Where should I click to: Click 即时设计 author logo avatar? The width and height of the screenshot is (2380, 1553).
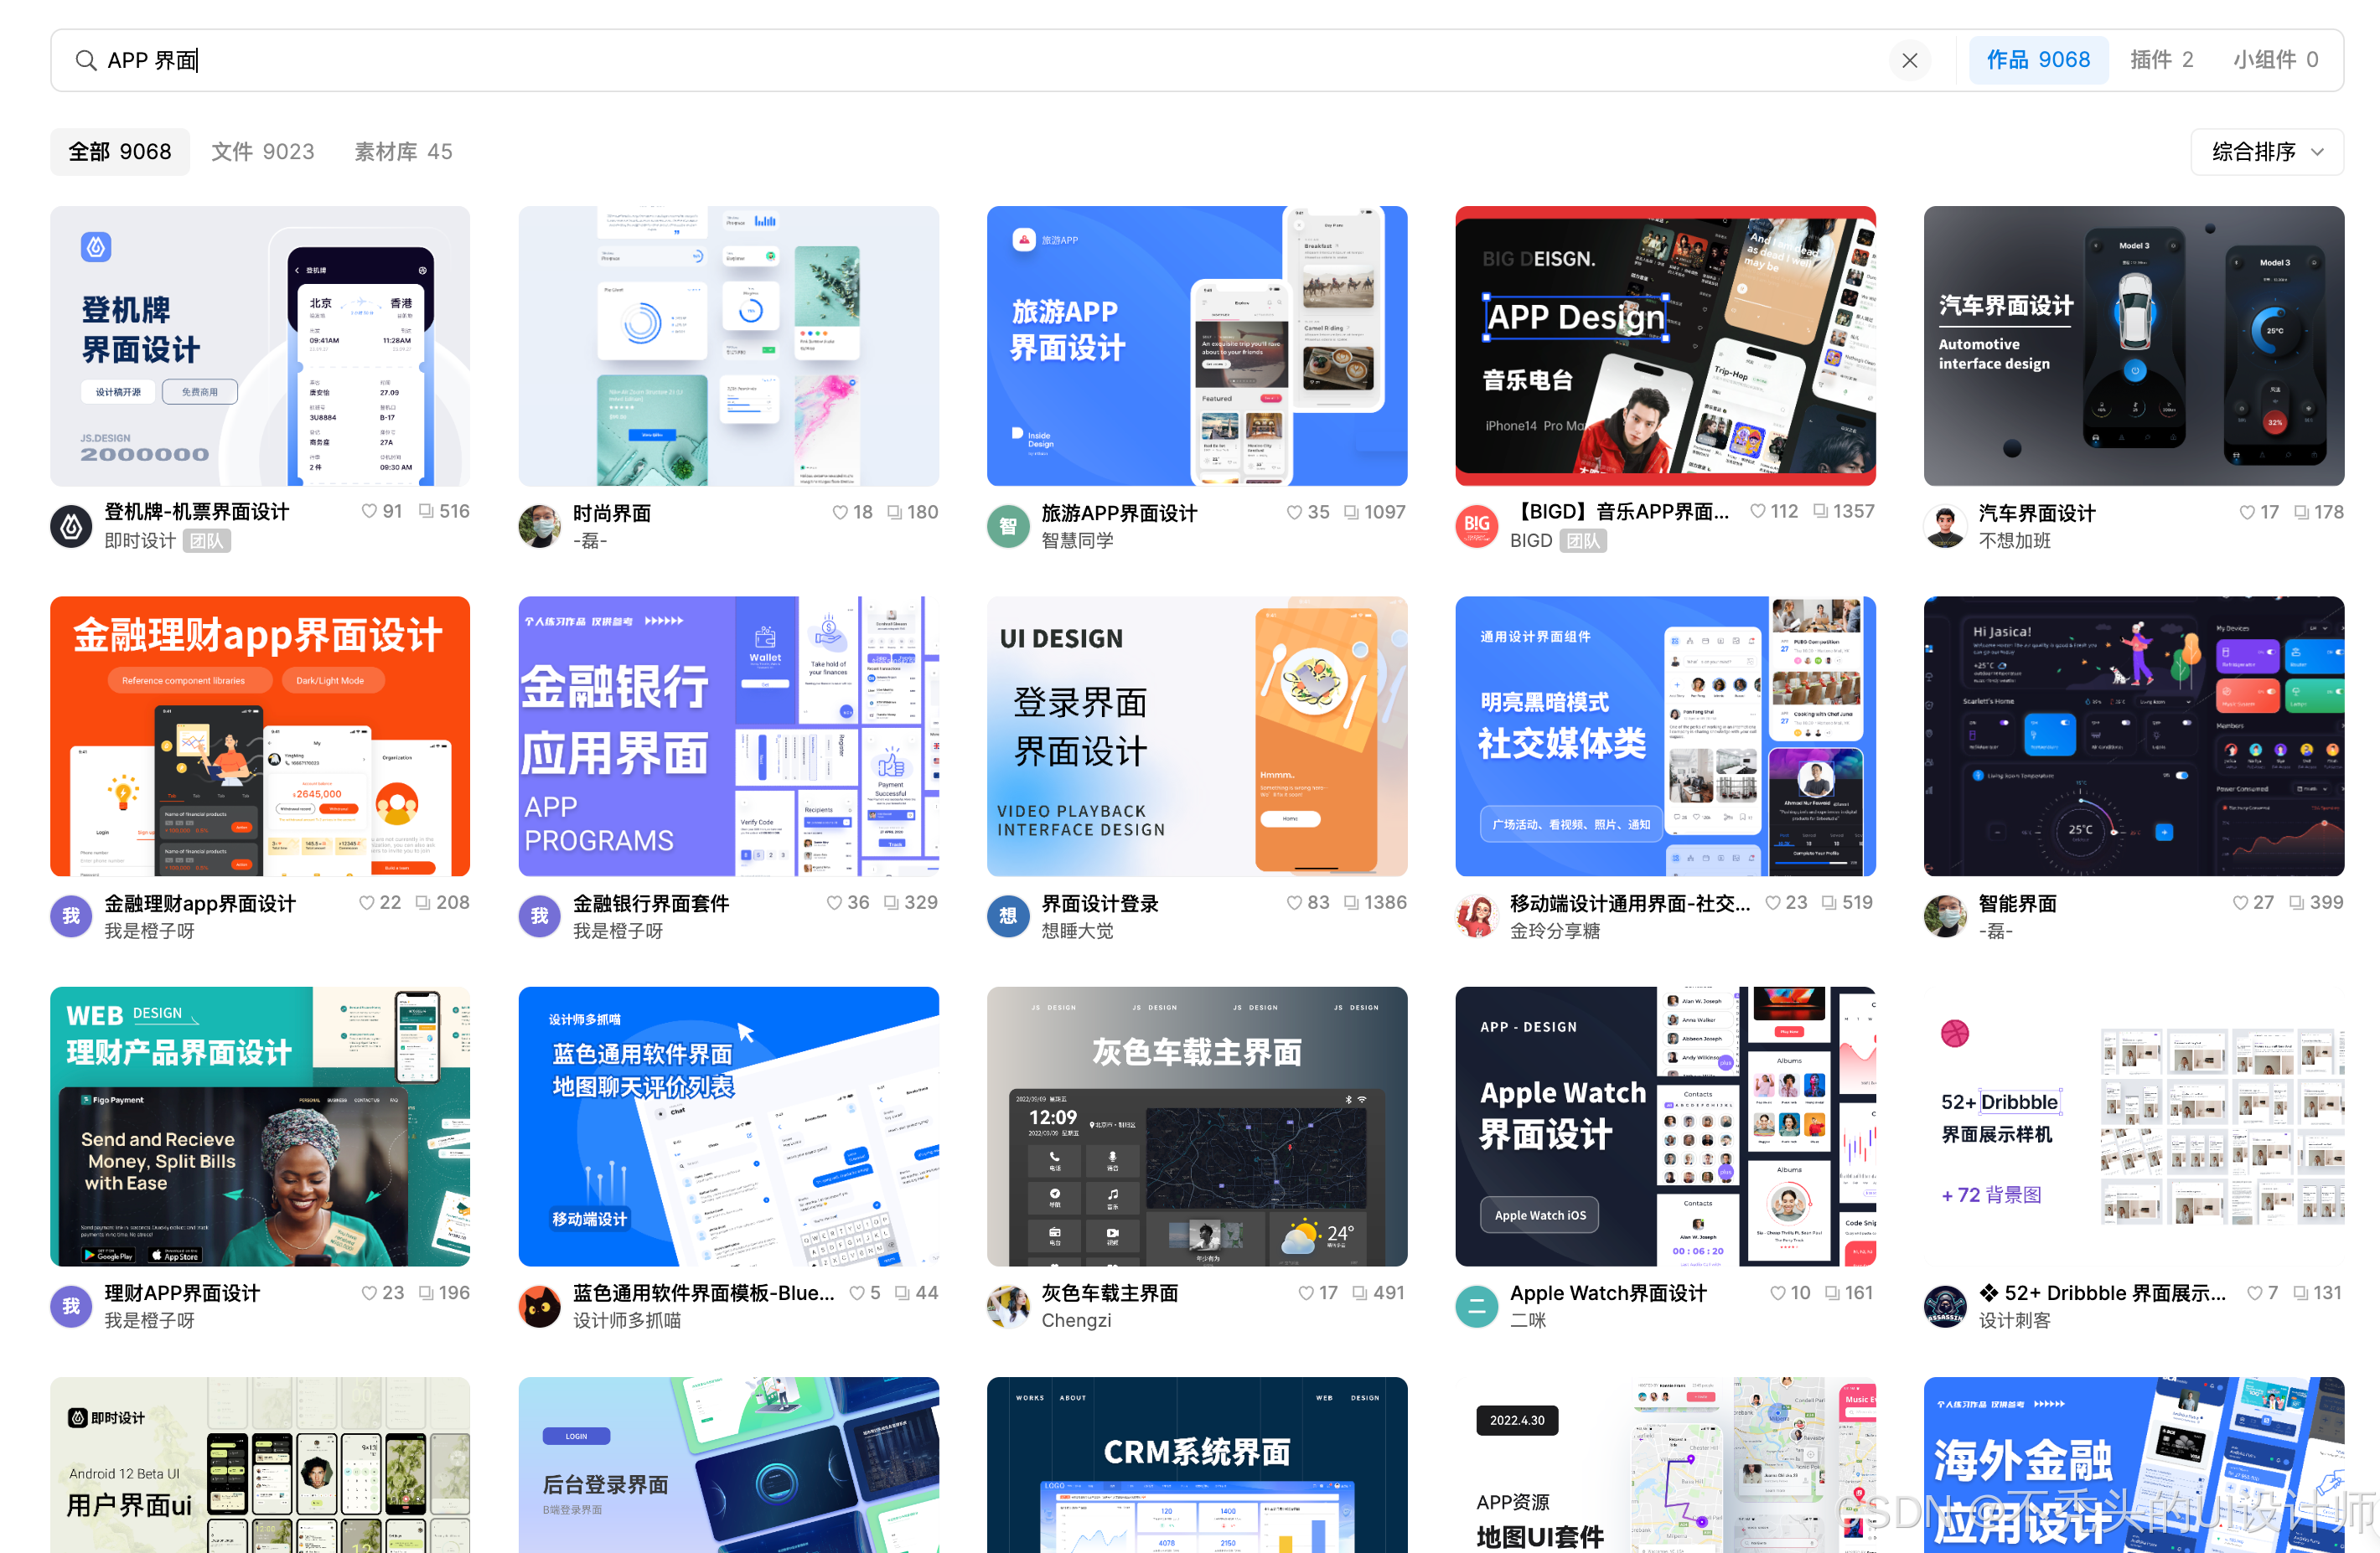point(71,526)
